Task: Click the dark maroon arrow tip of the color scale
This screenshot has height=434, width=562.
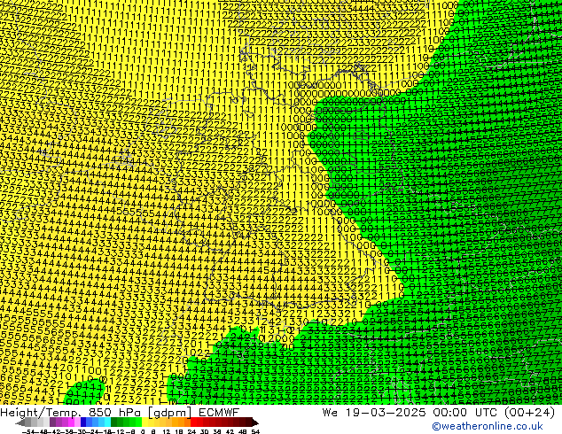Action: pos(255,422)
